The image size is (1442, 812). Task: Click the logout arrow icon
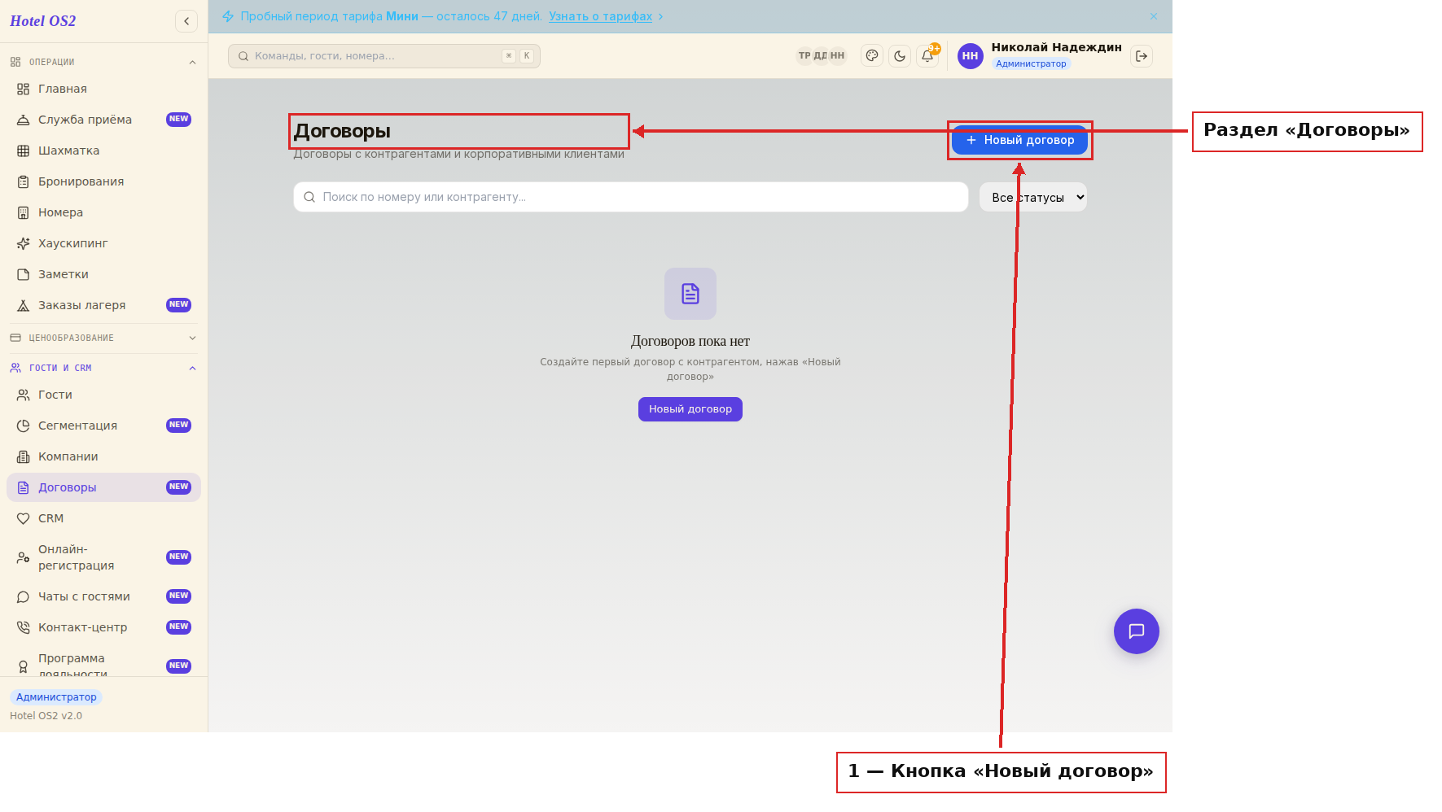[1142, 56]
